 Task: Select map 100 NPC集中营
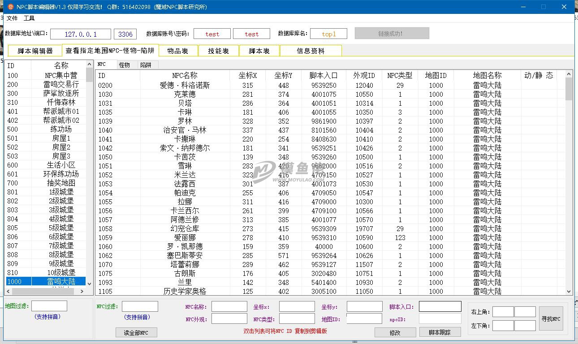click(46, 76)
